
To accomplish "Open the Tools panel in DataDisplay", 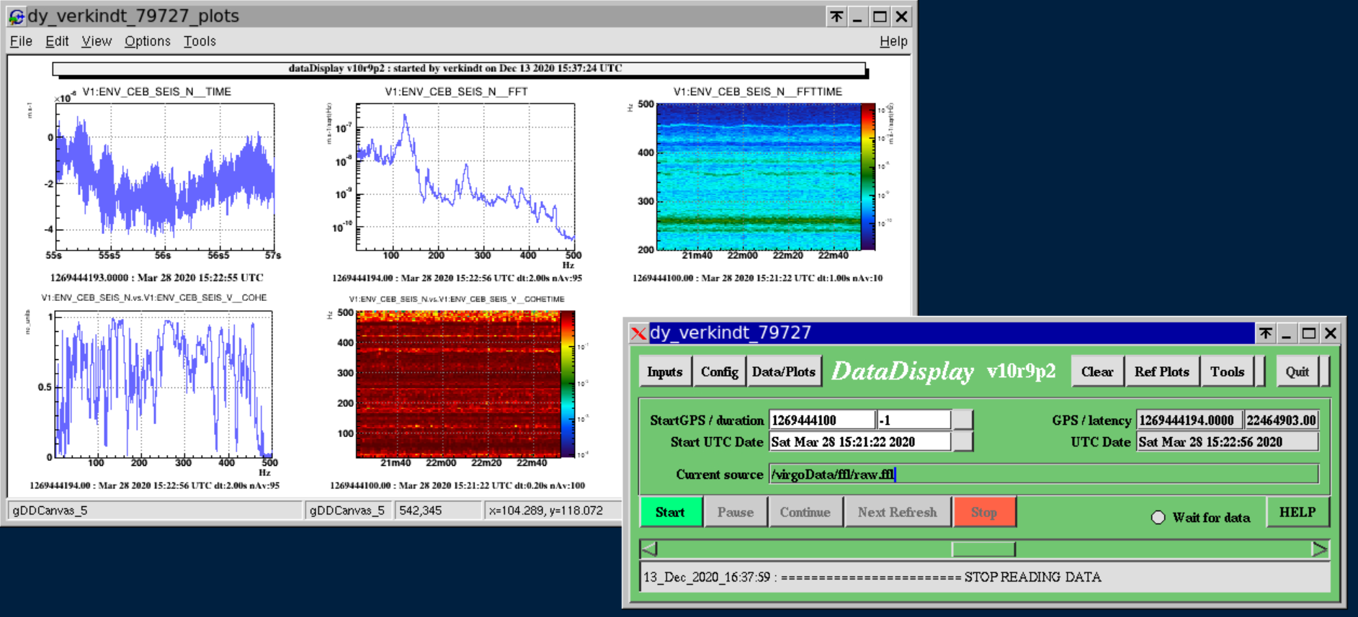I will pyautogui.click(x=1227, y=371).
